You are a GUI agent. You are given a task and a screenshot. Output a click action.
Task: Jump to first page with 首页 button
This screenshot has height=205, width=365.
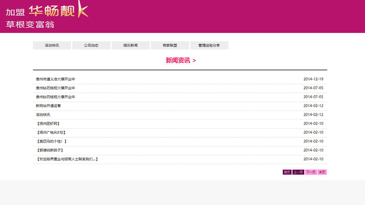[x=287, y=172]
